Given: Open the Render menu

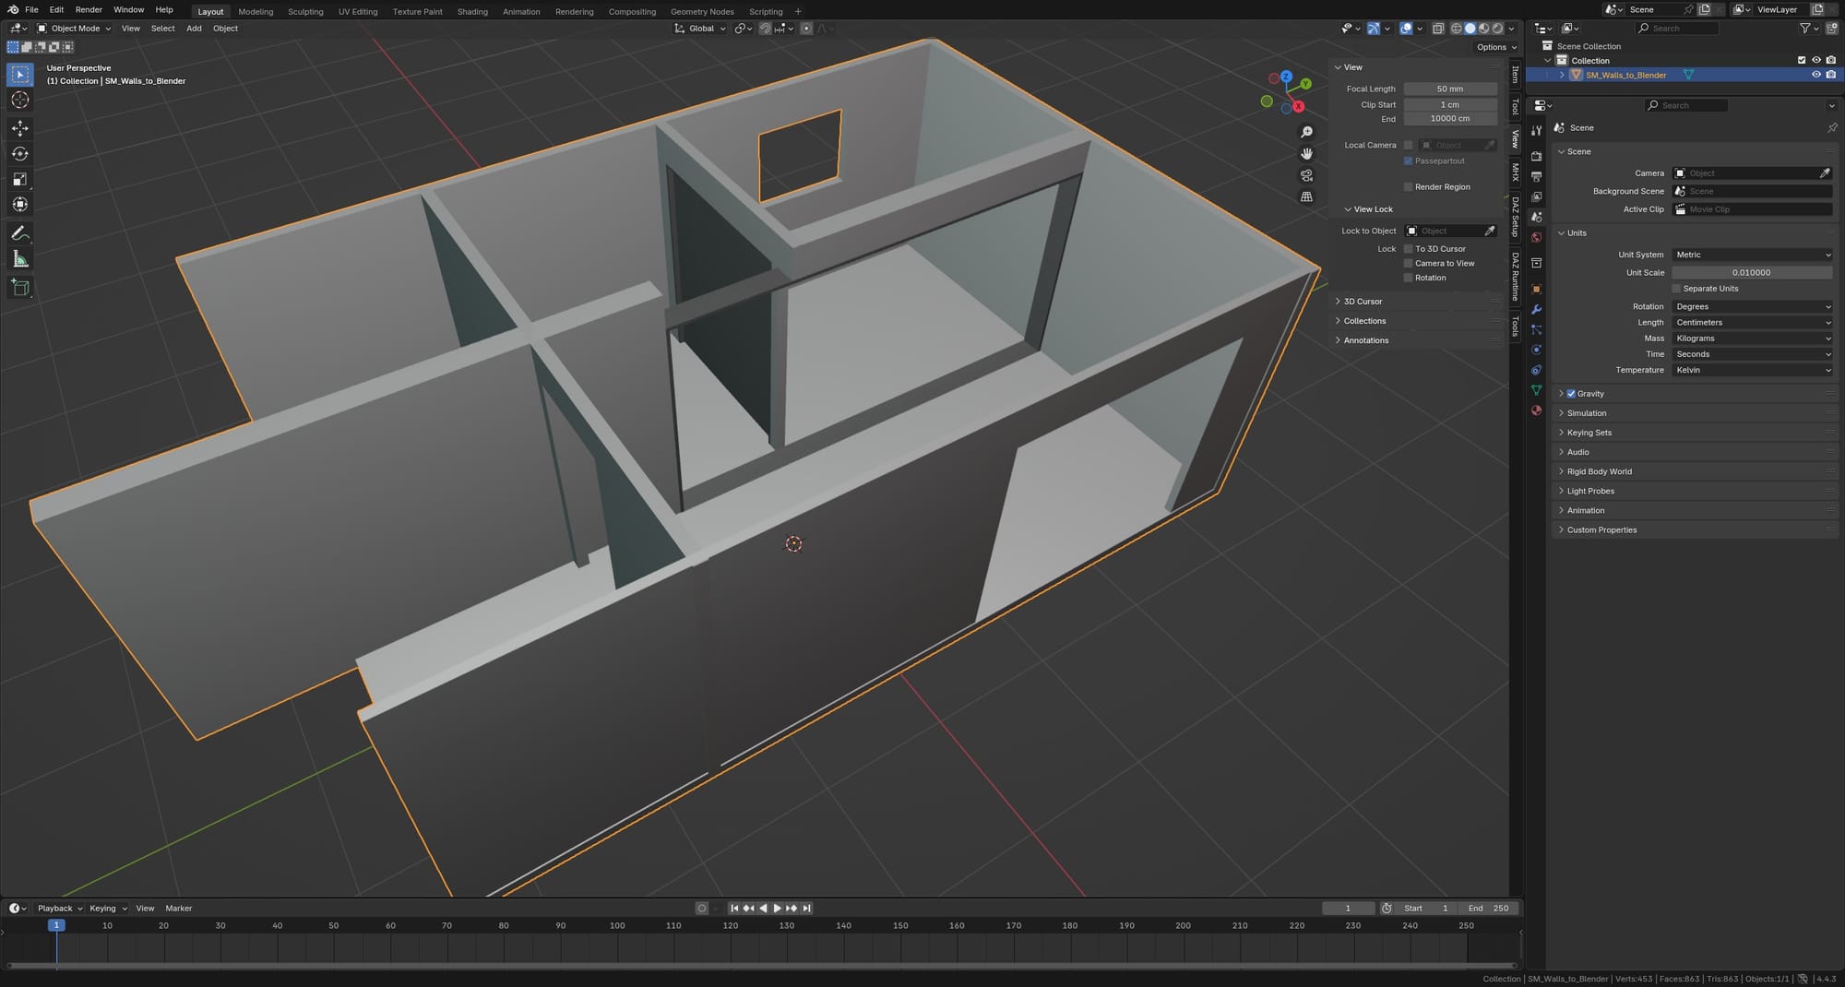Looking at the screenshot, I should pyautogui.click(x=89, y=9).
